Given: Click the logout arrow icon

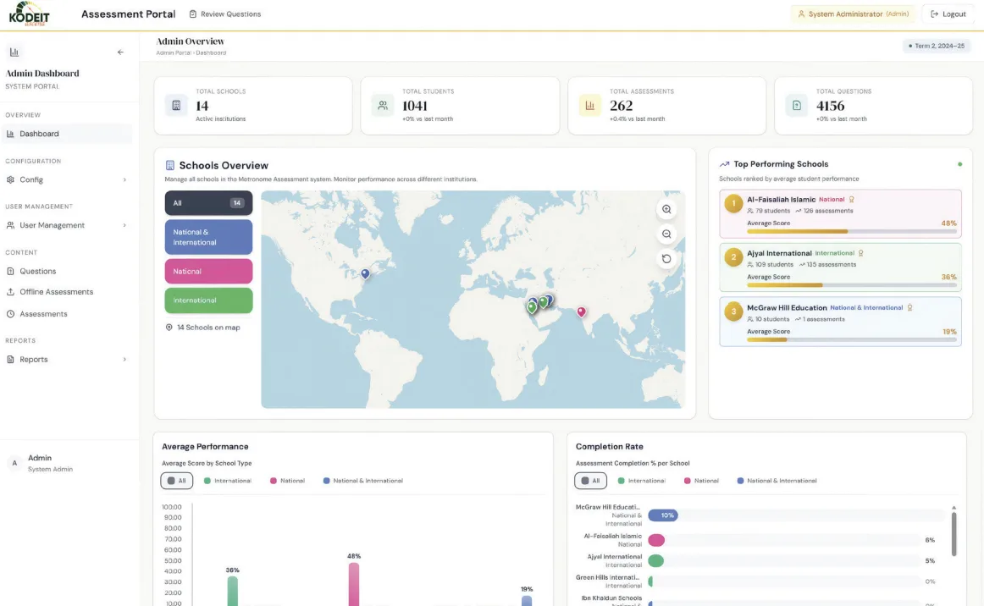Looking at the screenshot, I should click(934, 14).
